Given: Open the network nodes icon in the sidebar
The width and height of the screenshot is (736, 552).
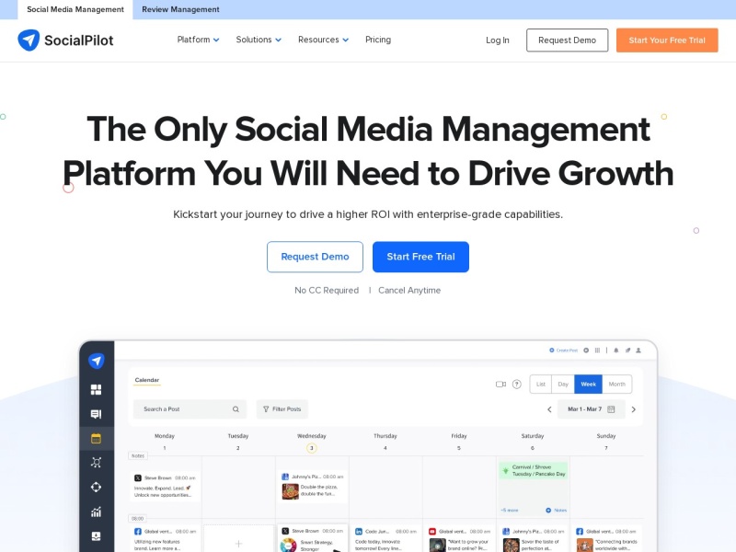Looking at the screenshot, I should click(96, 463).
